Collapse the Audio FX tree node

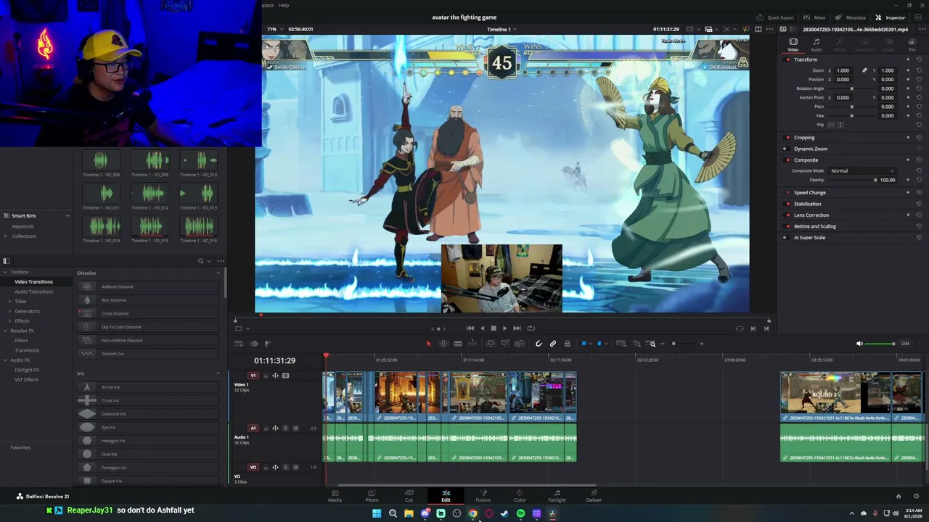click(6, 360)
